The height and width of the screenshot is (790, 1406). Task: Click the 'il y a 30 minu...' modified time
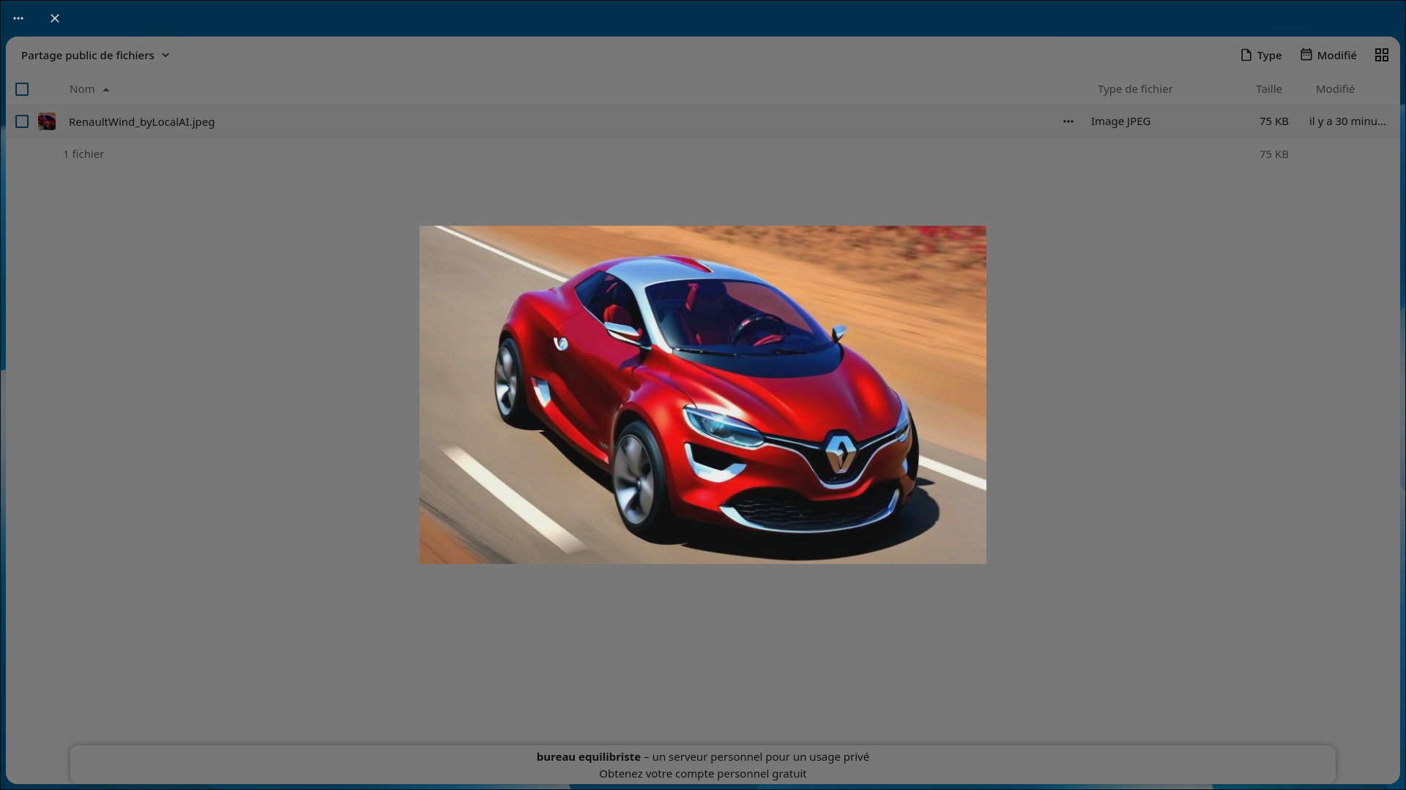point(1347,121)
